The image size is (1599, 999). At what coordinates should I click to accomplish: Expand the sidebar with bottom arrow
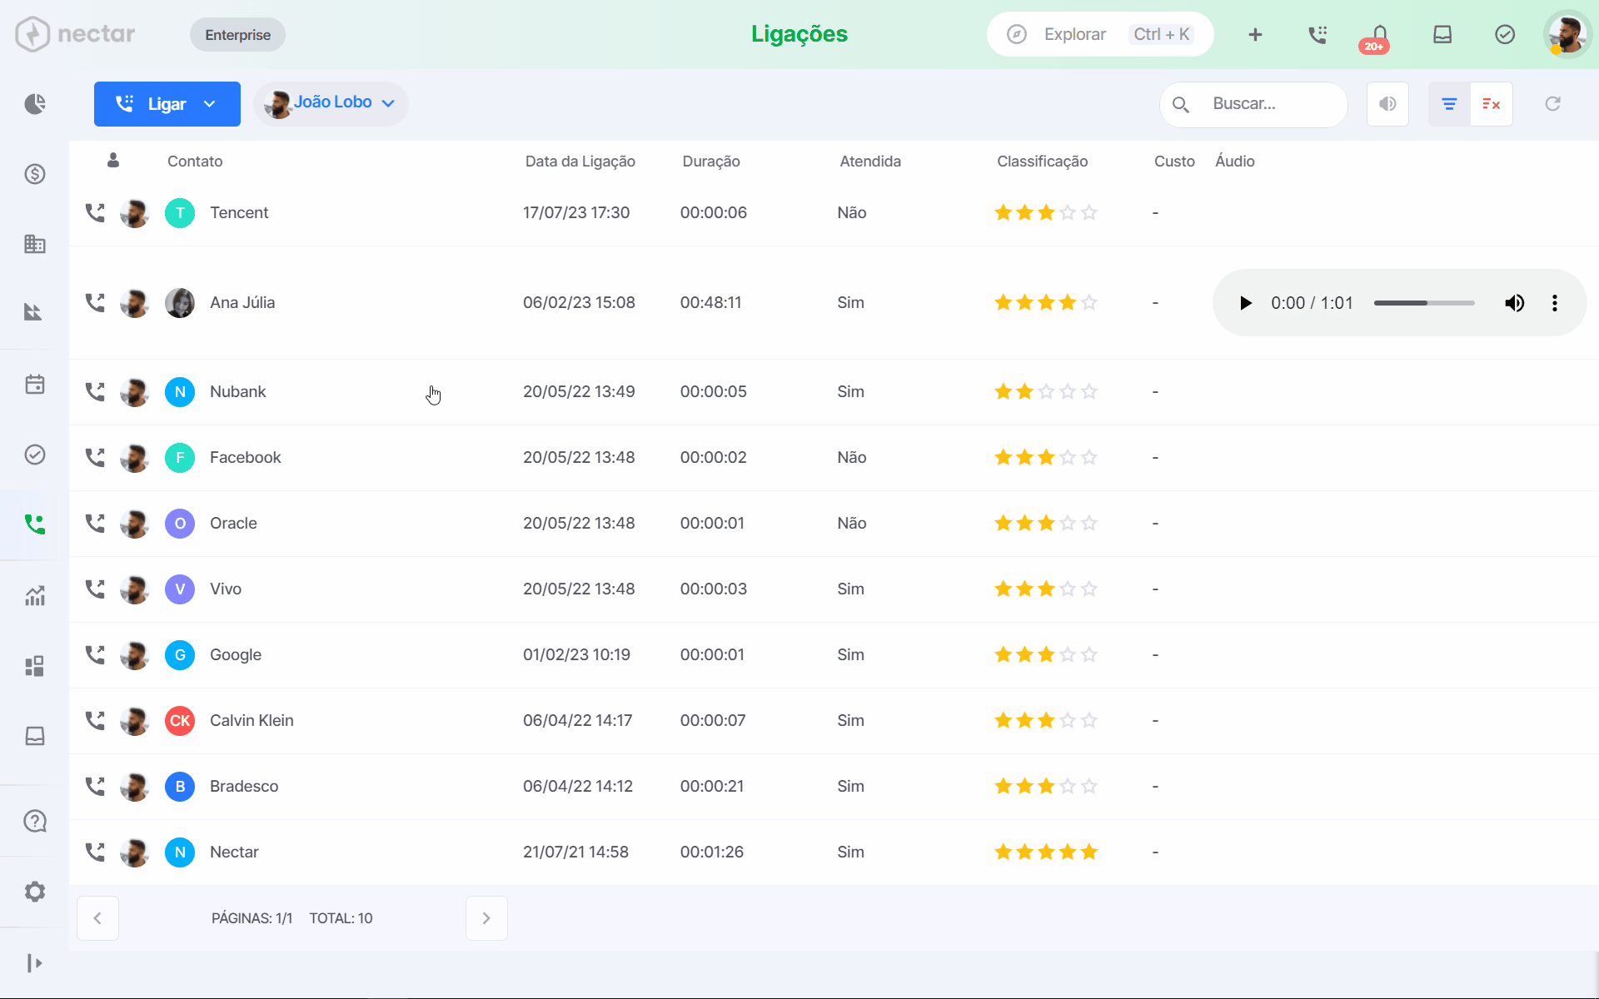(x=34, y=963)
